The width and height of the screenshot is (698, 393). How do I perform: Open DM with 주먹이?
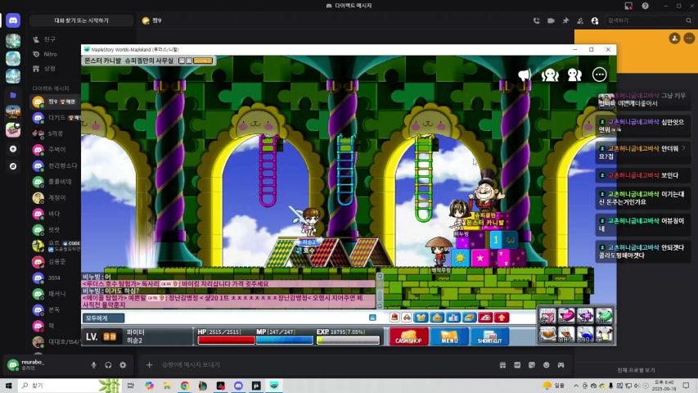click(56, 150)
